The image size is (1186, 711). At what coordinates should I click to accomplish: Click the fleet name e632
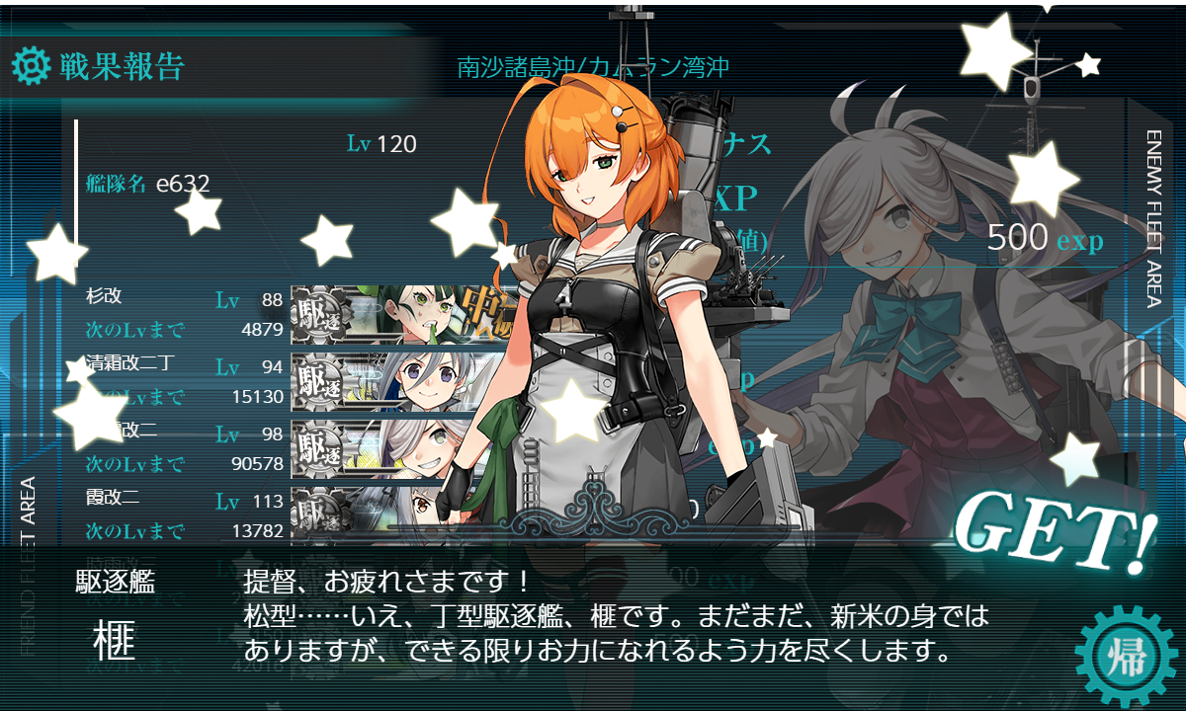point(183,183)
